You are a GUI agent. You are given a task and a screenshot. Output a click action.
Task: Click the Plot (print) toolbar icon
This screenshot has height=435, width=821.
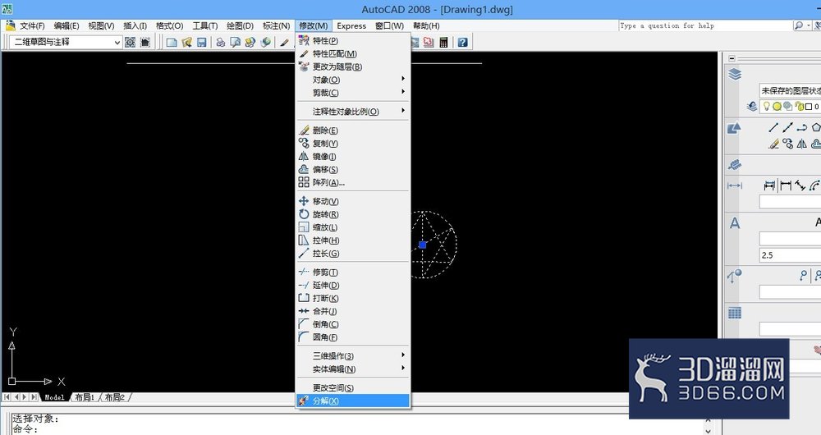coord(220,43)
